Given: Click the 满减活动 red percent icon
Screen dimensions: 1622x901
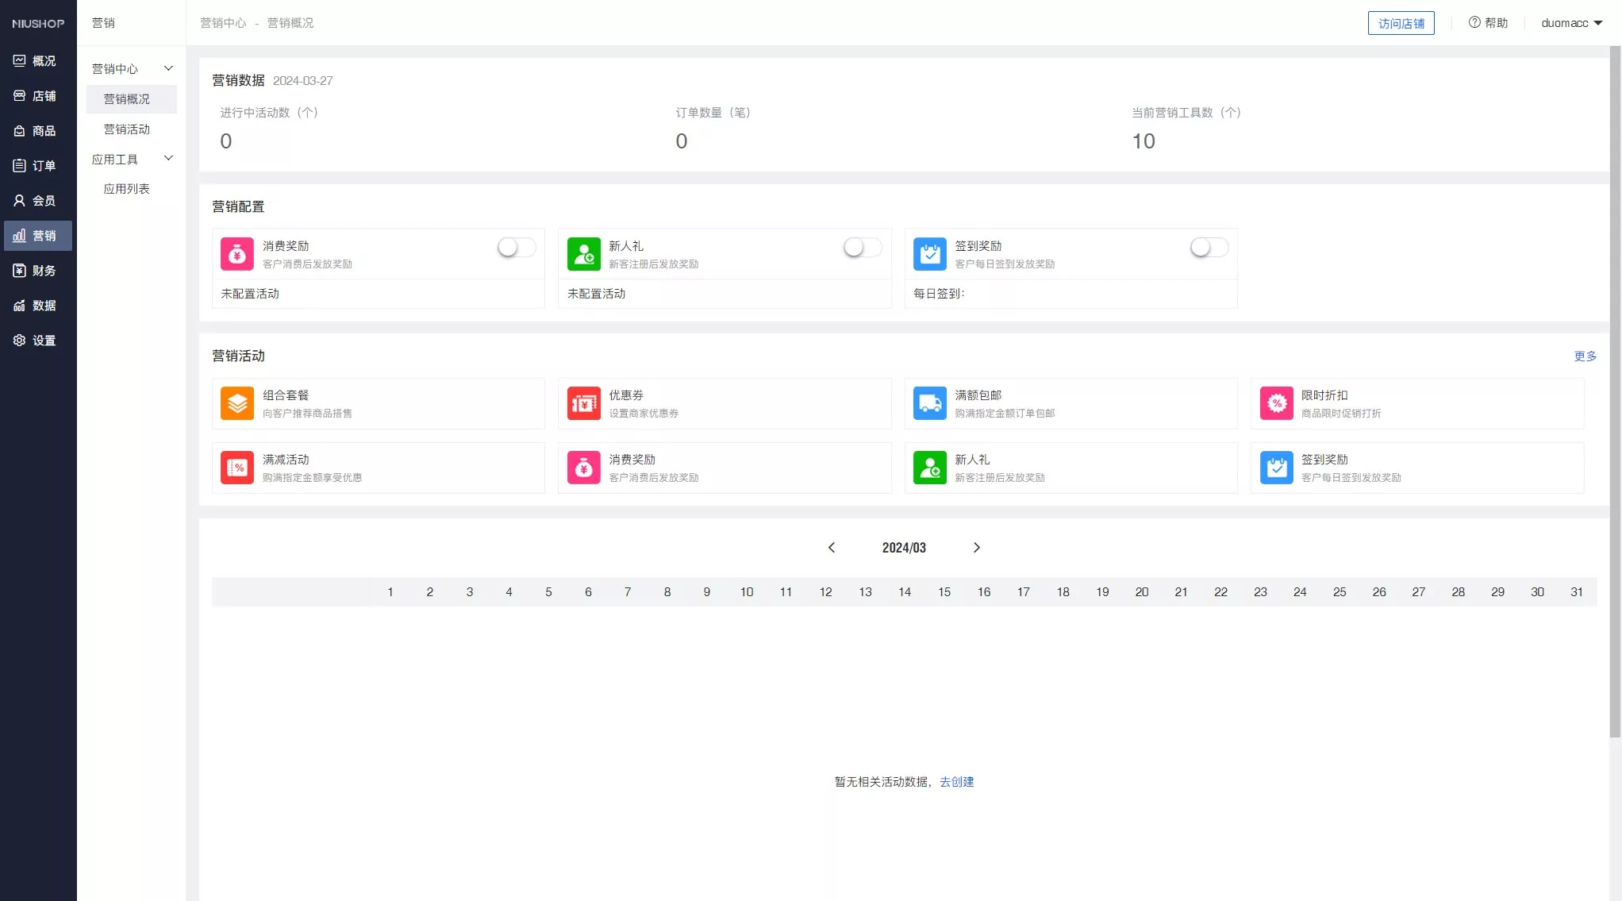Looking at the screenshot, I should (237, 468).
